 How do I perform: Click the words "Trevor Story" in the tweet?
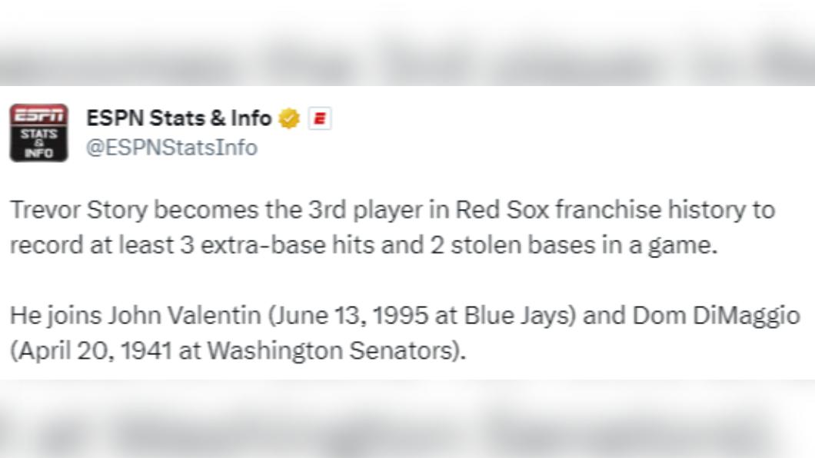tap(79, 211)
